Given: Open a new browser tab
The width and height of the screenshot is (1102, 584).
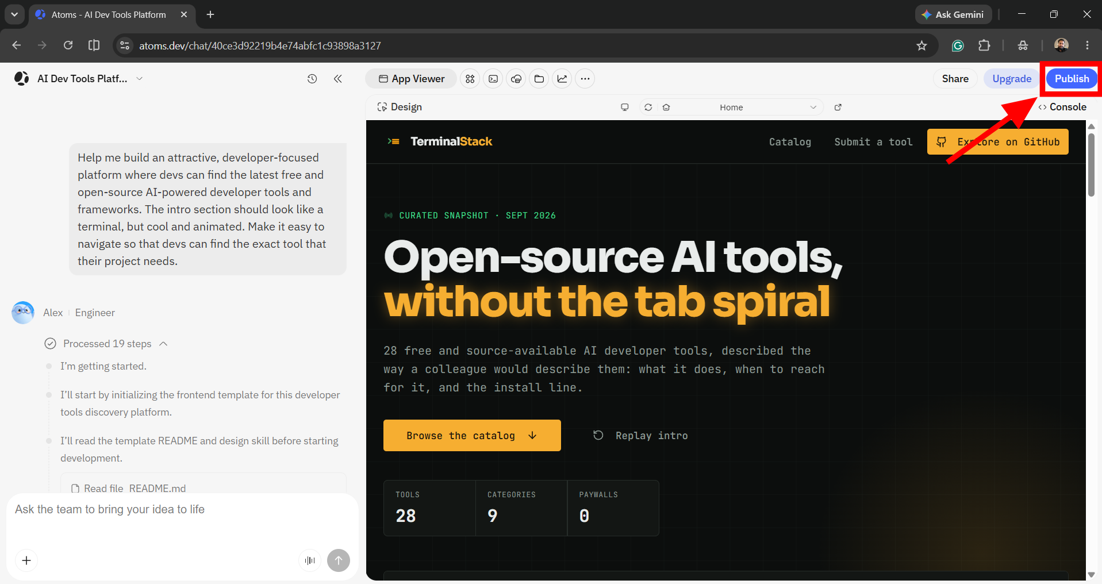Looking at the screenshot, I should pos(210,14).
